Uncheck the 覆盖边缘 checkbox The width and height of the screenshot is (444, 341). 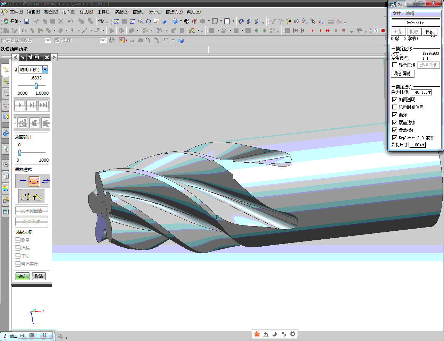(394, 122)
